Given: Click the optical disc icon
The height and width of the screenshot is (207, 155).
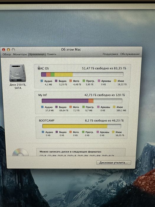Looking at the screenshot, I should point(20,152).
